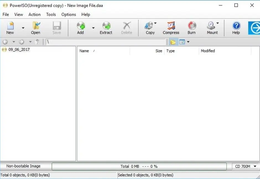This screenshot has width=260, height=179.
Task: Open the Action menu
Action: [x=34, y=14]
